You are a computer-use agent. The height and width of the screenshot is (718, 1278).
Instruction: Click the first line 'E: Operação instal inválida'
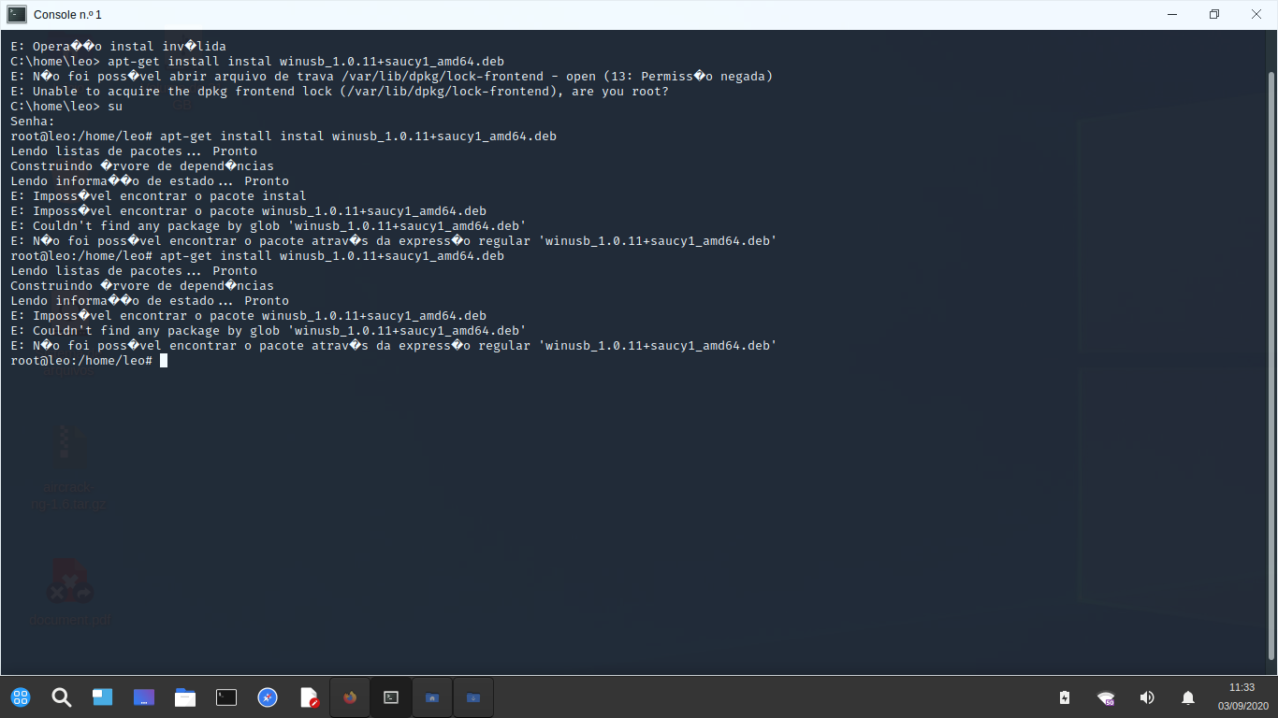(x=119, y=46)
